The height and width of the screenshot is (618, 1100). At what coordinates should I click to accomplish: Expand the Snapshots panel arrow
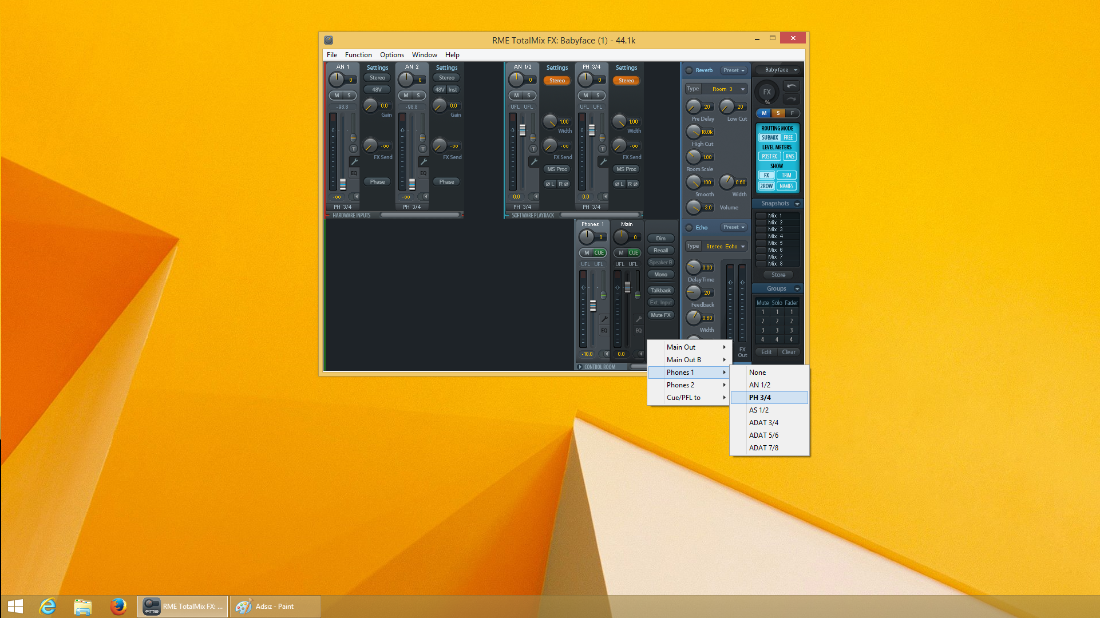point(797,204)
